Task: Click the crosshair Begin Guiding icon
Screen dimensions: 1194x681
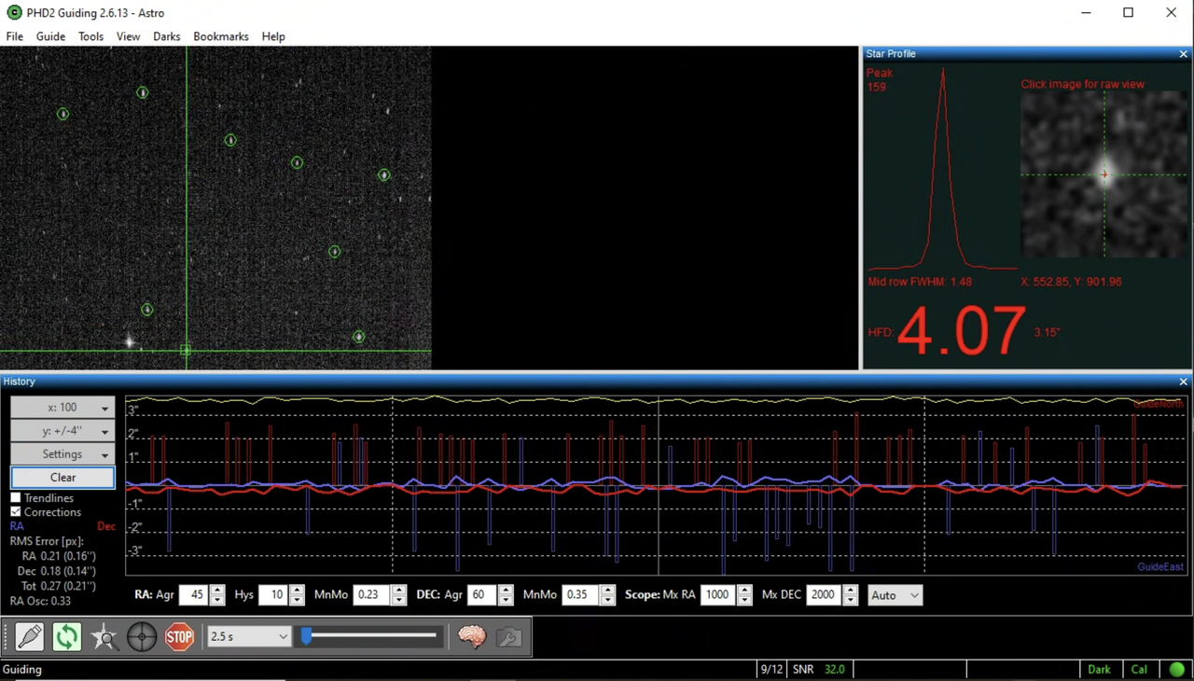Action: coord(142,637)
